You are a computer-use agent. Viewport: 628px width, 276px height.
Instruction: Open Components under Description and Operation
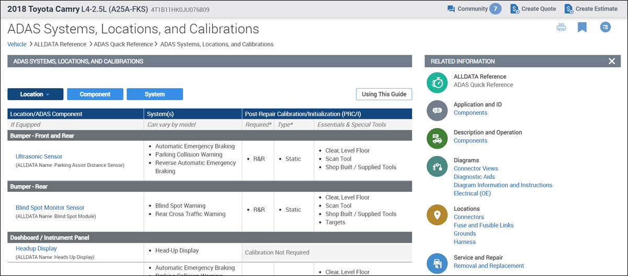click(470, 141)
